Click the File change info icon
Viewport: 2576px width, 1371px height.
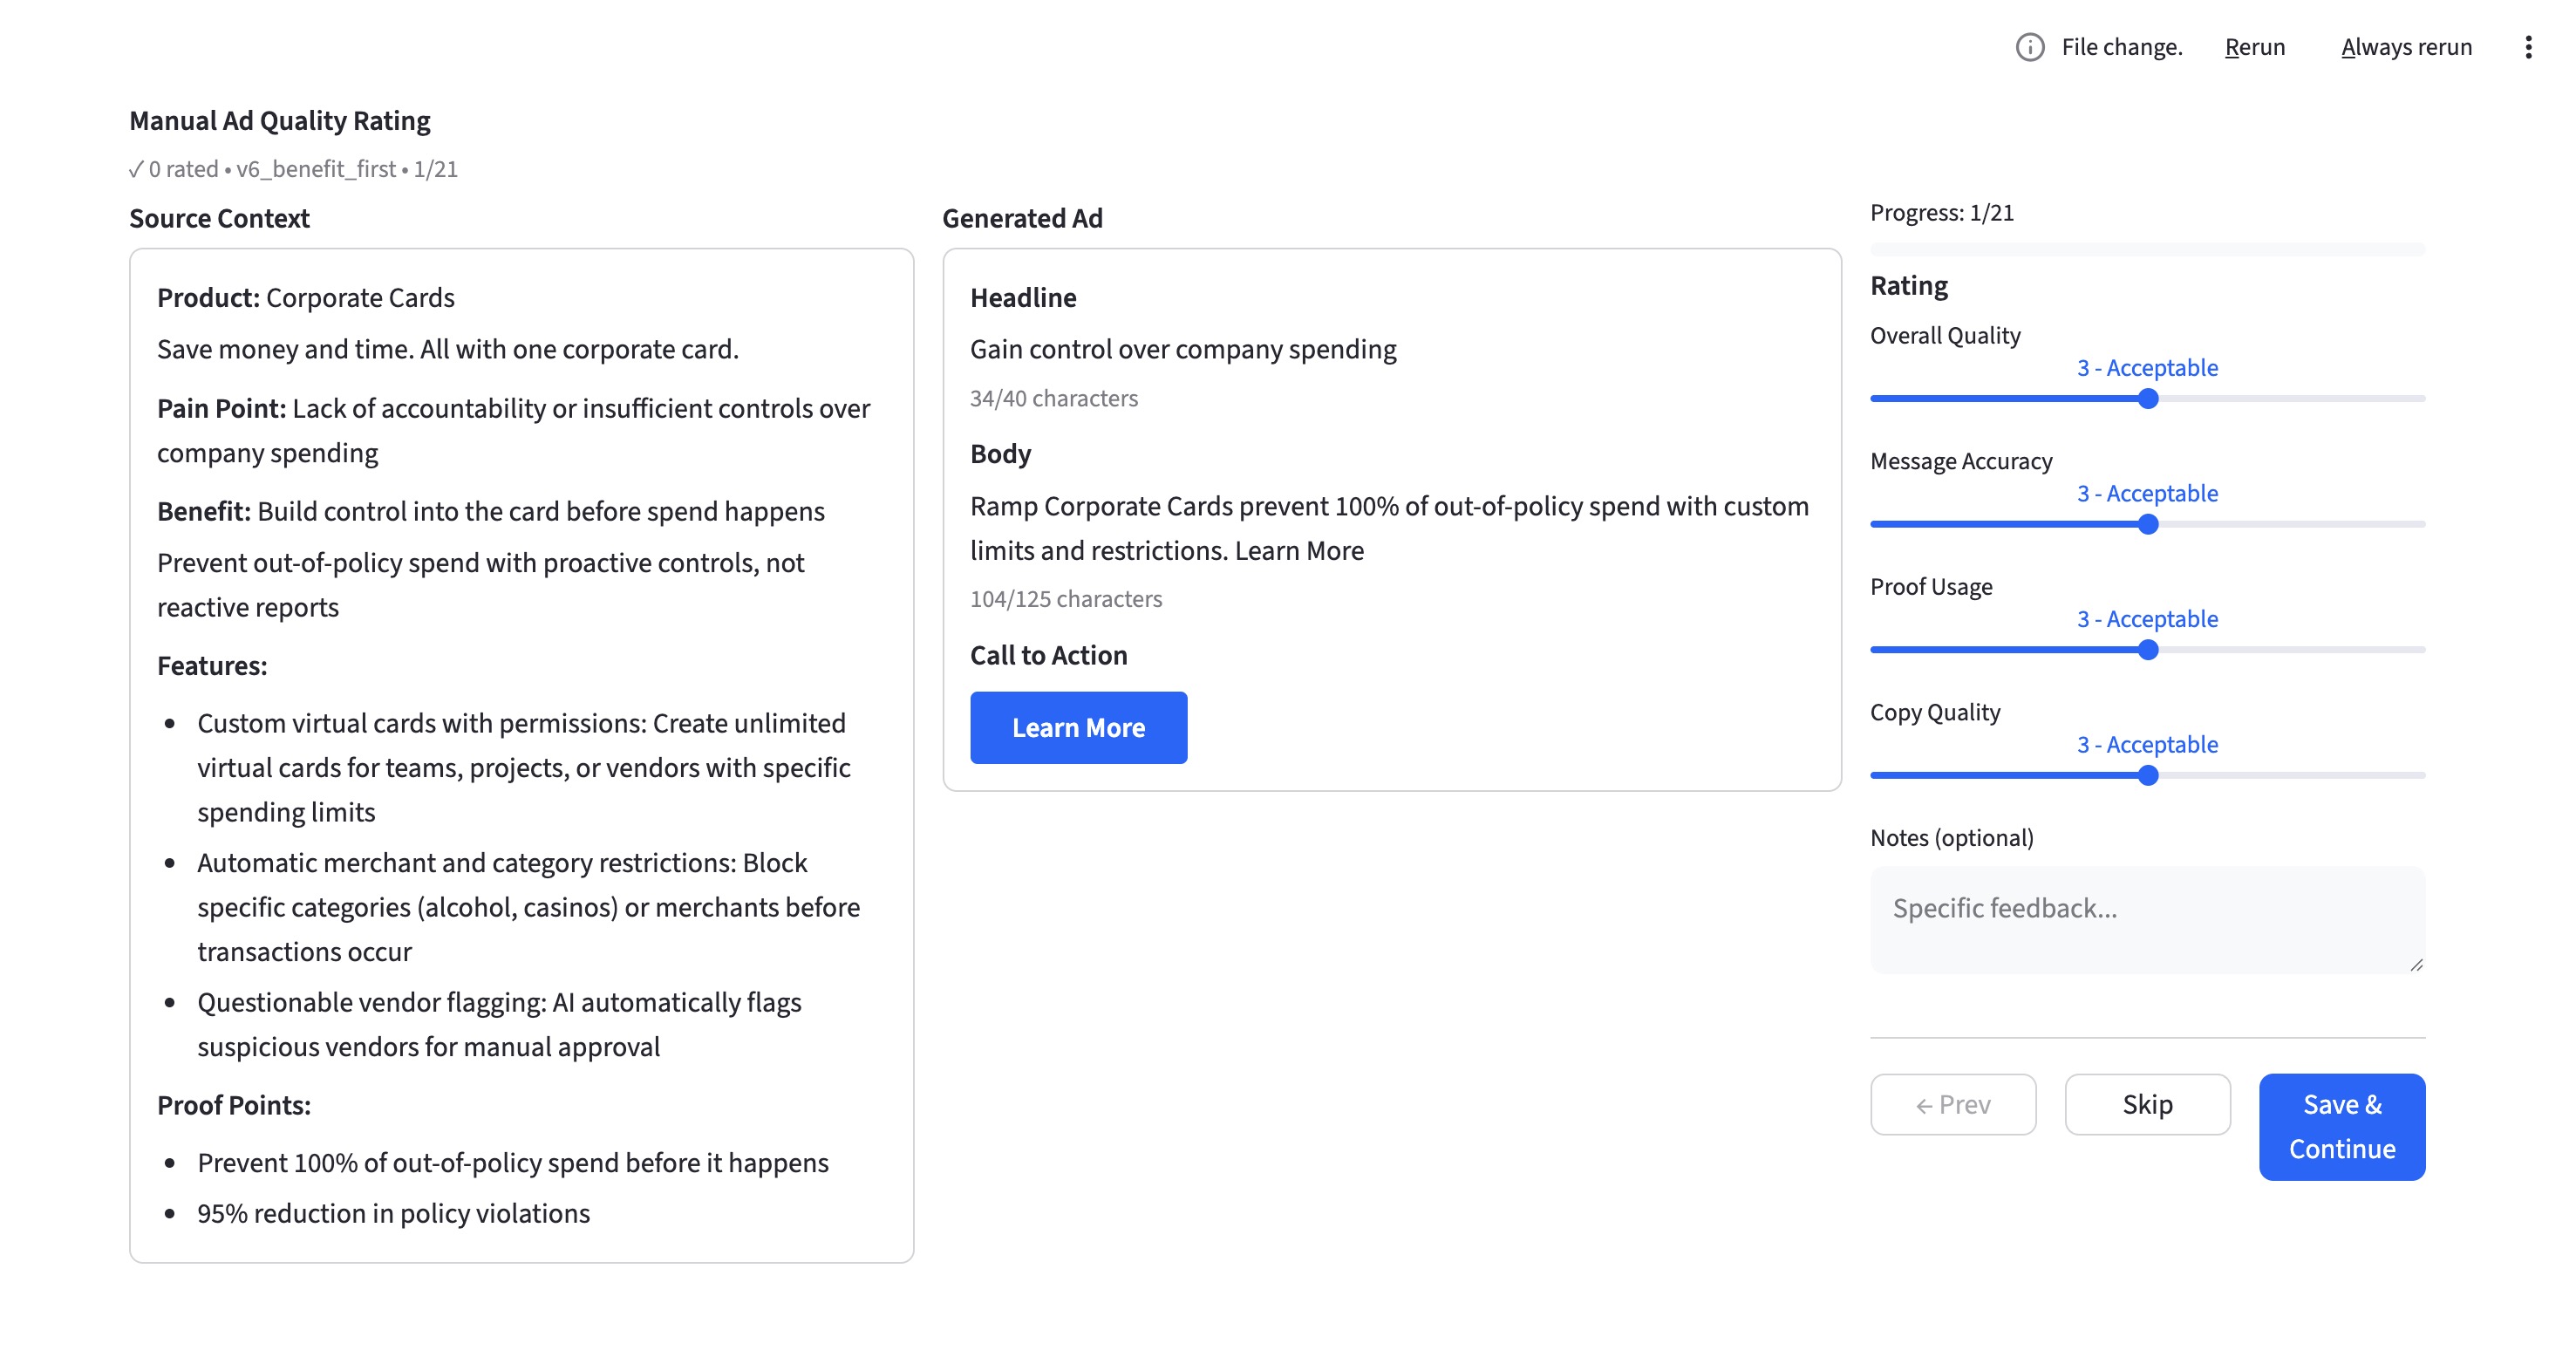2029,47
